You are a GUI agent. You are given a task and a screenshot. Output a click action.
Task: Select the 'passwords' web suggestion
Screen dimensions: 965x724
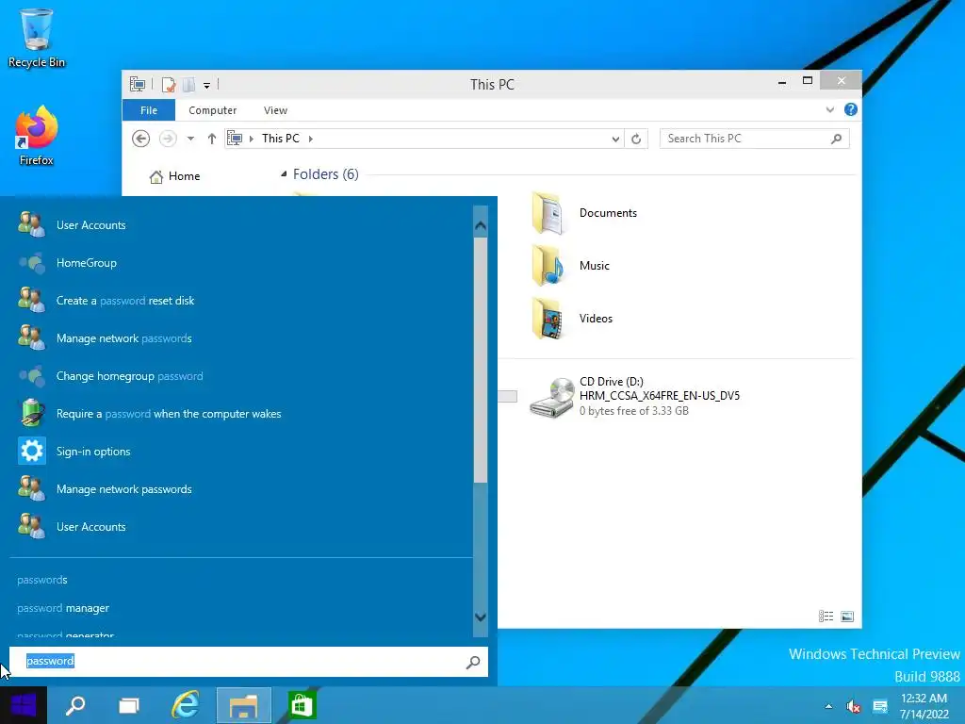pos(41,580)
